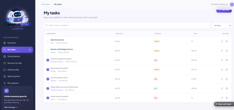The height and width of the screenshot is (110, 234).
Task: Click the DUE DATE column header
Action: tap(119, 34)
